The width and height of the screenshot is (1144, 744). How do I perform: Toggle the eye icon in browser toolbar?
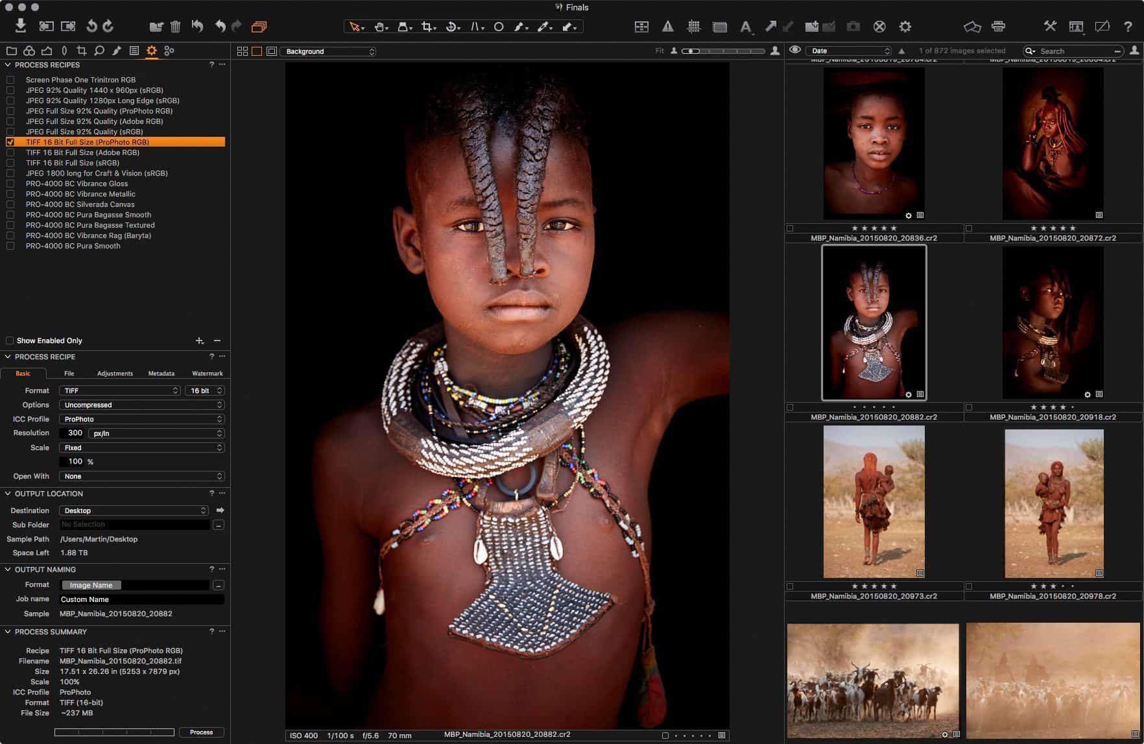point(794,51)
